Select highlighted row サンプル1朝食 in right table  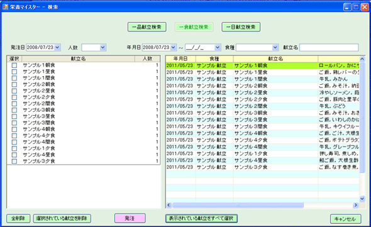pos(262,65)
